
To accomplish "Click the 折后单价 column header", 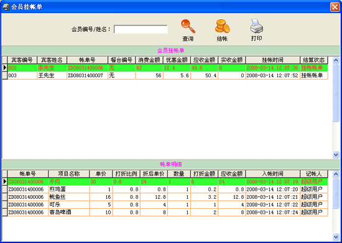I will click(x=154, y=174).
